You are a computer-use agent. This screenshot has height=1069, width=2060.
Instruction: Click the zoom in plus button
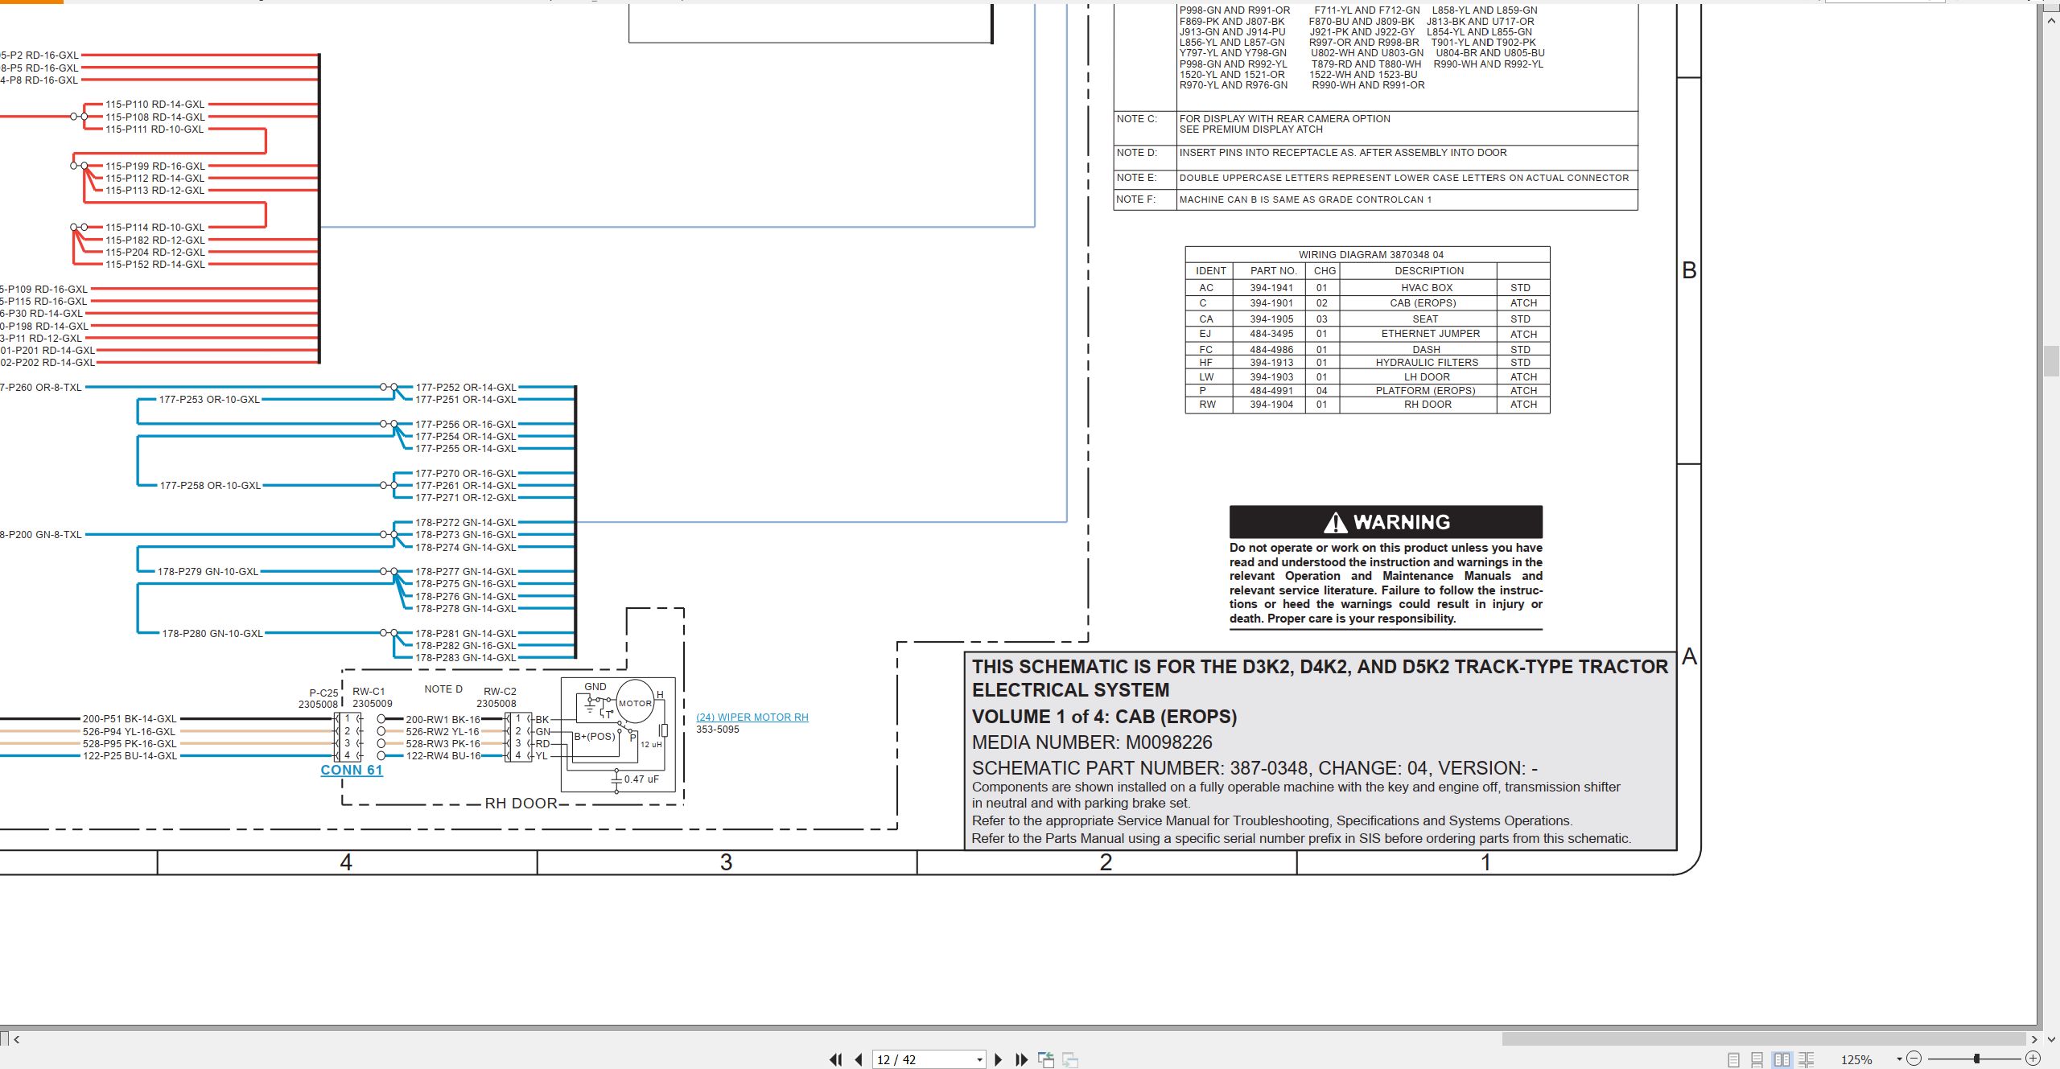(x=2033, y=1059)
